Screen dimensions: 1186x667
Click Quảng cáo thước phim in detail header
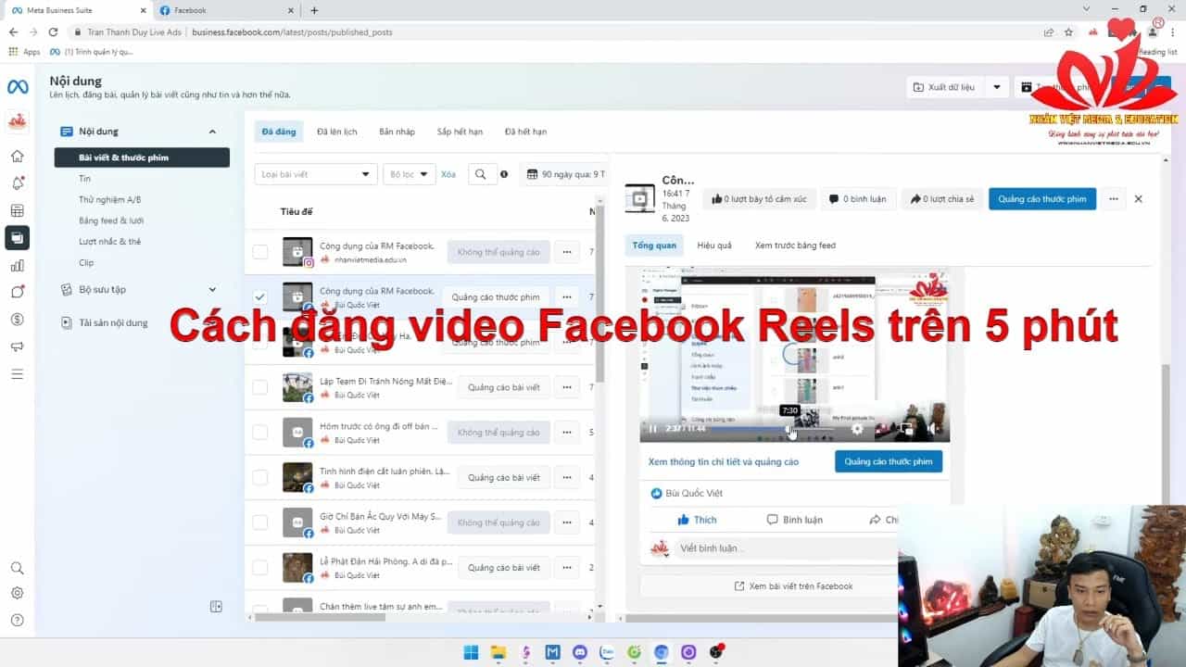[1042, 198]
